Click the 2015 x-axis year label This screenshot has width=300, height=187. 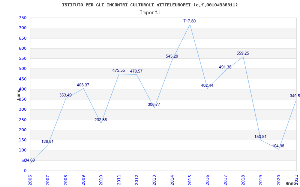[190, 180]
